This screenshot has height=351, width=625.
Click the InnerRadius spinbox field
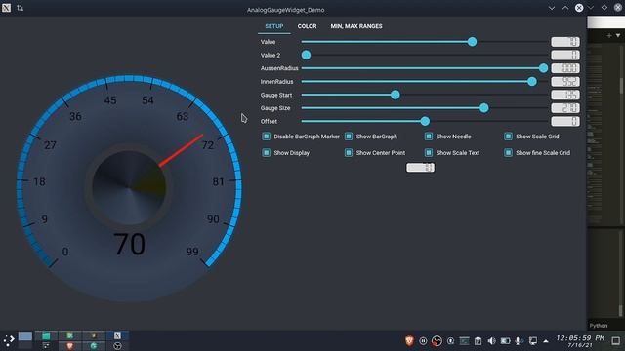point(565,82)
